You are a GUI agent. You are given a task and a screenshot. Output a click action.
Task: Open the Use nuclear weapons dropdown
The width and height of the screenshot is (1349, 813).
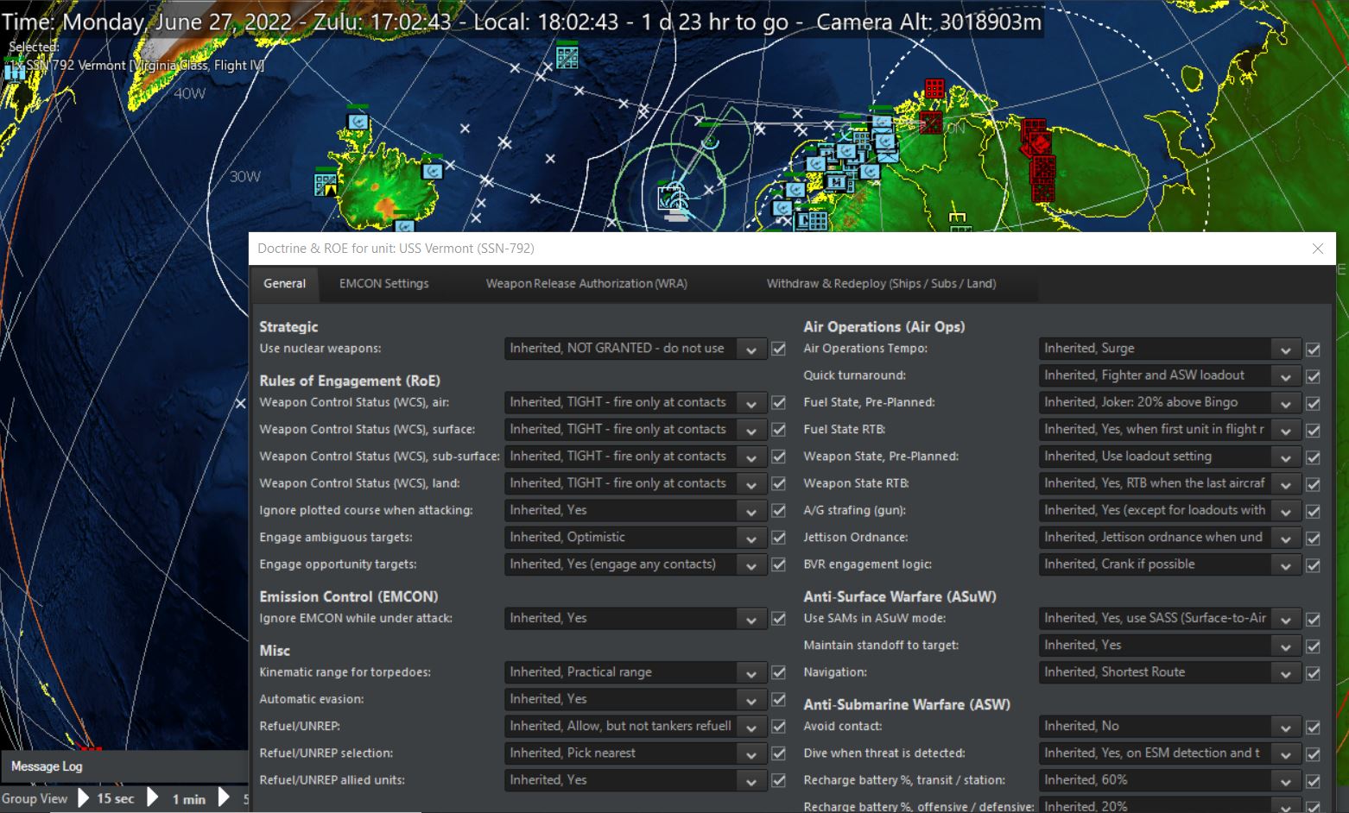click(751, 349)
